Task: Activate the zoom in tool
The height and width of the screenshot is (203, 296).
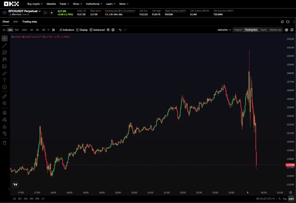Action: click(x=4, y=103)
